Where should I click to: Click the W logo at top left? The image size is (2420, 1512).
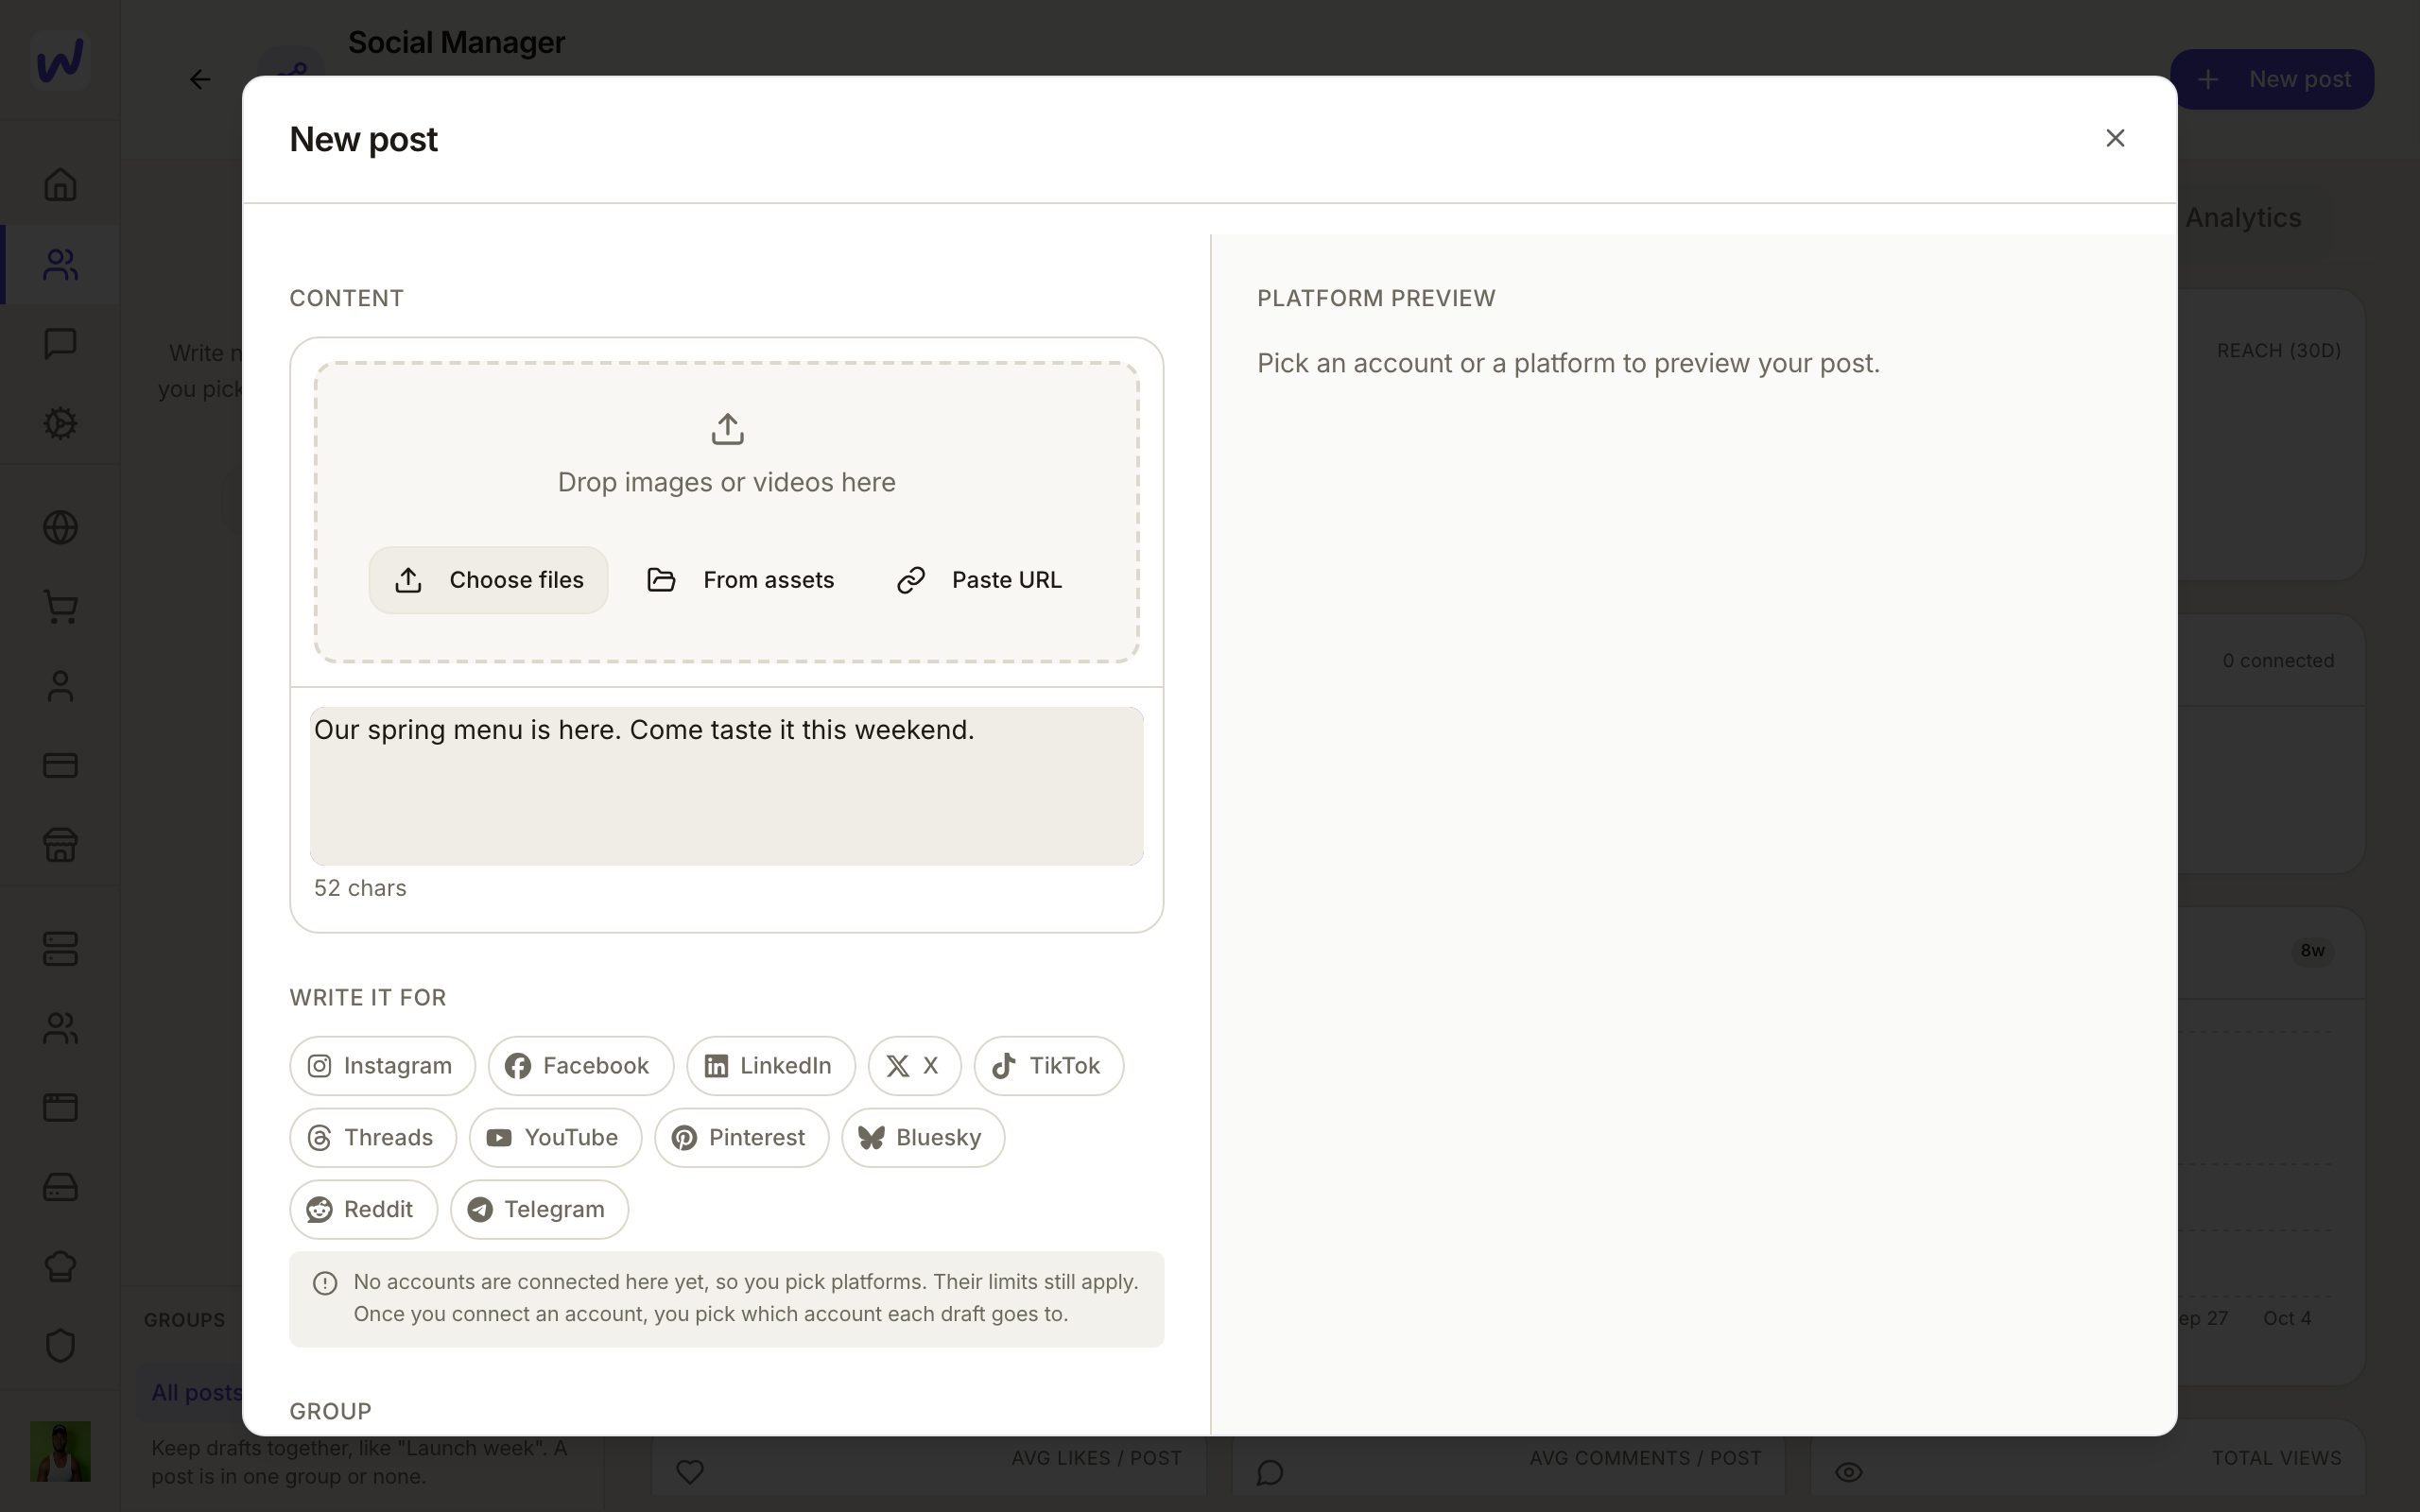click(60, 60)
